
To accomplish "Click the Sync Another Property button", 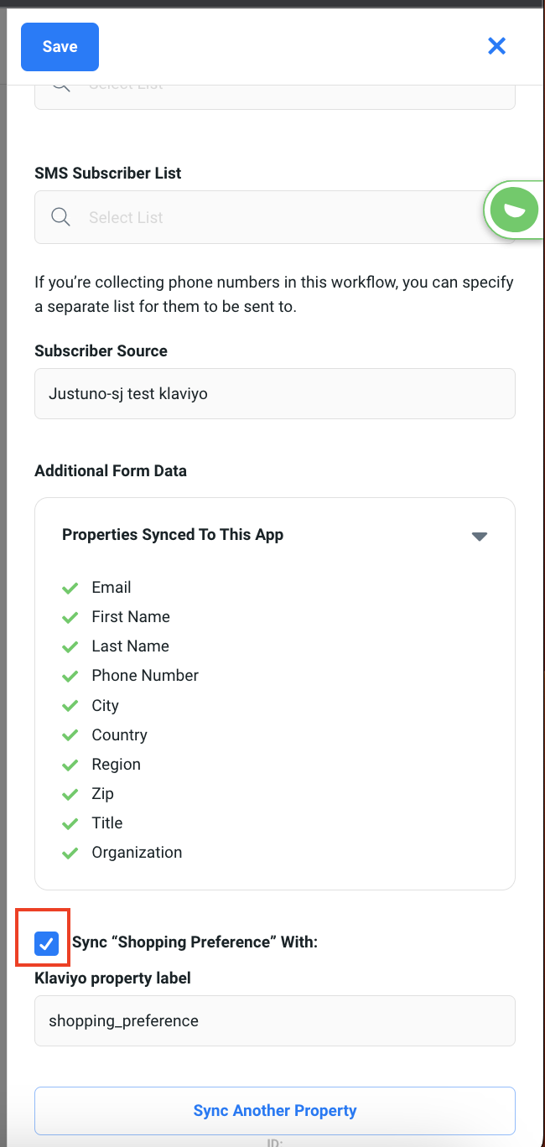I will tap(275, 1111).
